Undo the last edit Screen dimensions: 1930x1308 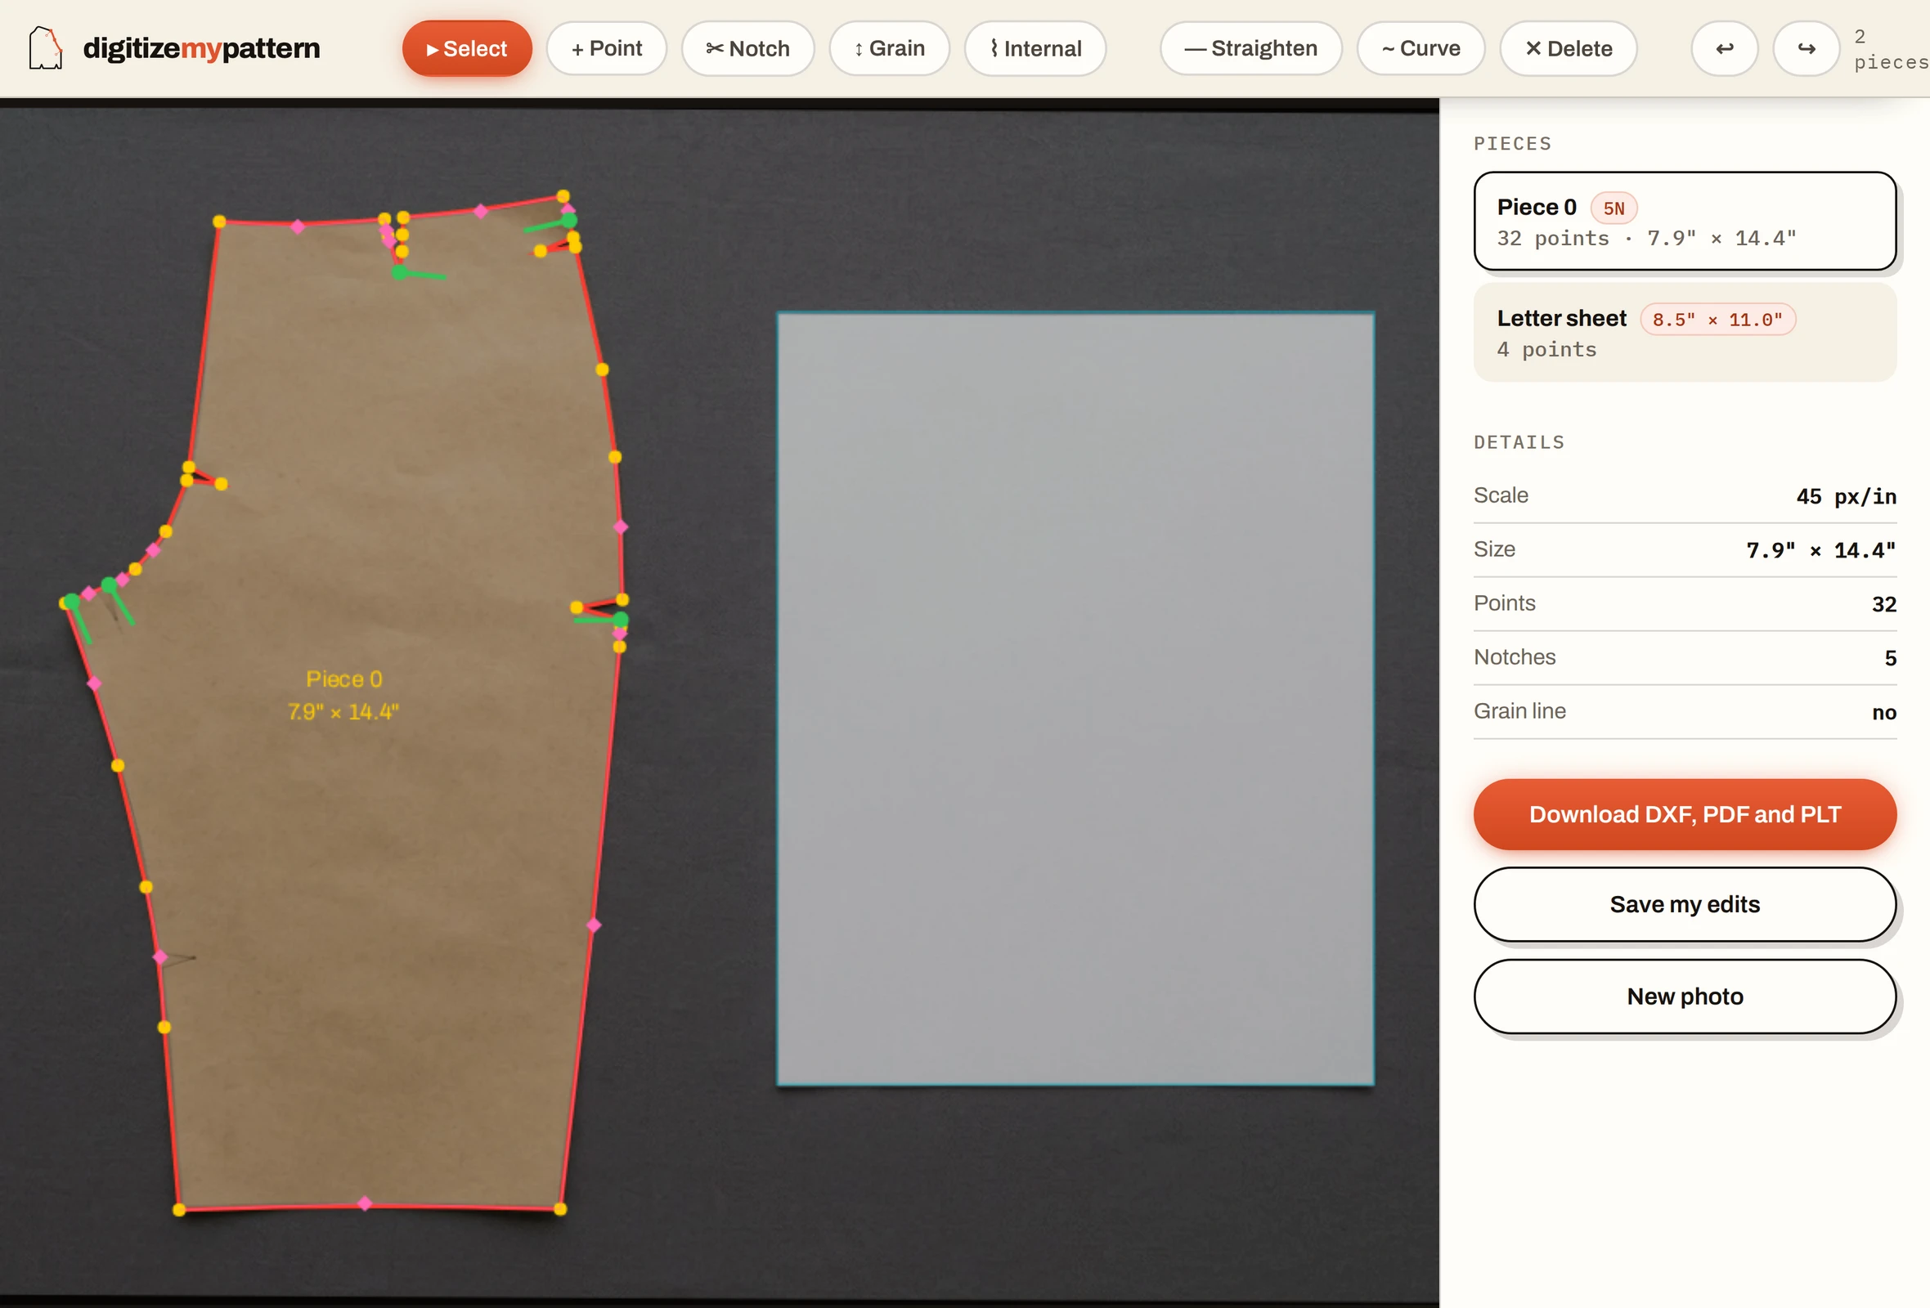click(1724, 48)
